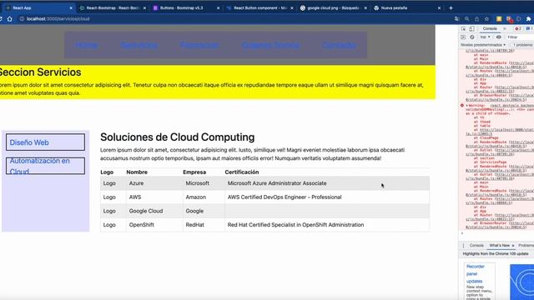
Task: Click the red error count badge in DevTools
Action: [x=518, y=29]
